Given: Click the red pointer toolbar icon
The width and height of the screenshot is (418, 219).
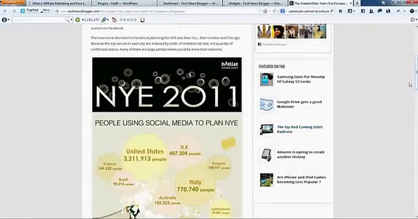Looking at the screenshot, I should pyautogui.click(x=114, y=20).
